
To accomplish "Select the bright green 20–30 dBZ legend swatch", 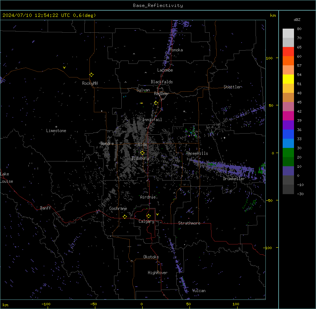I will point(288,153).
